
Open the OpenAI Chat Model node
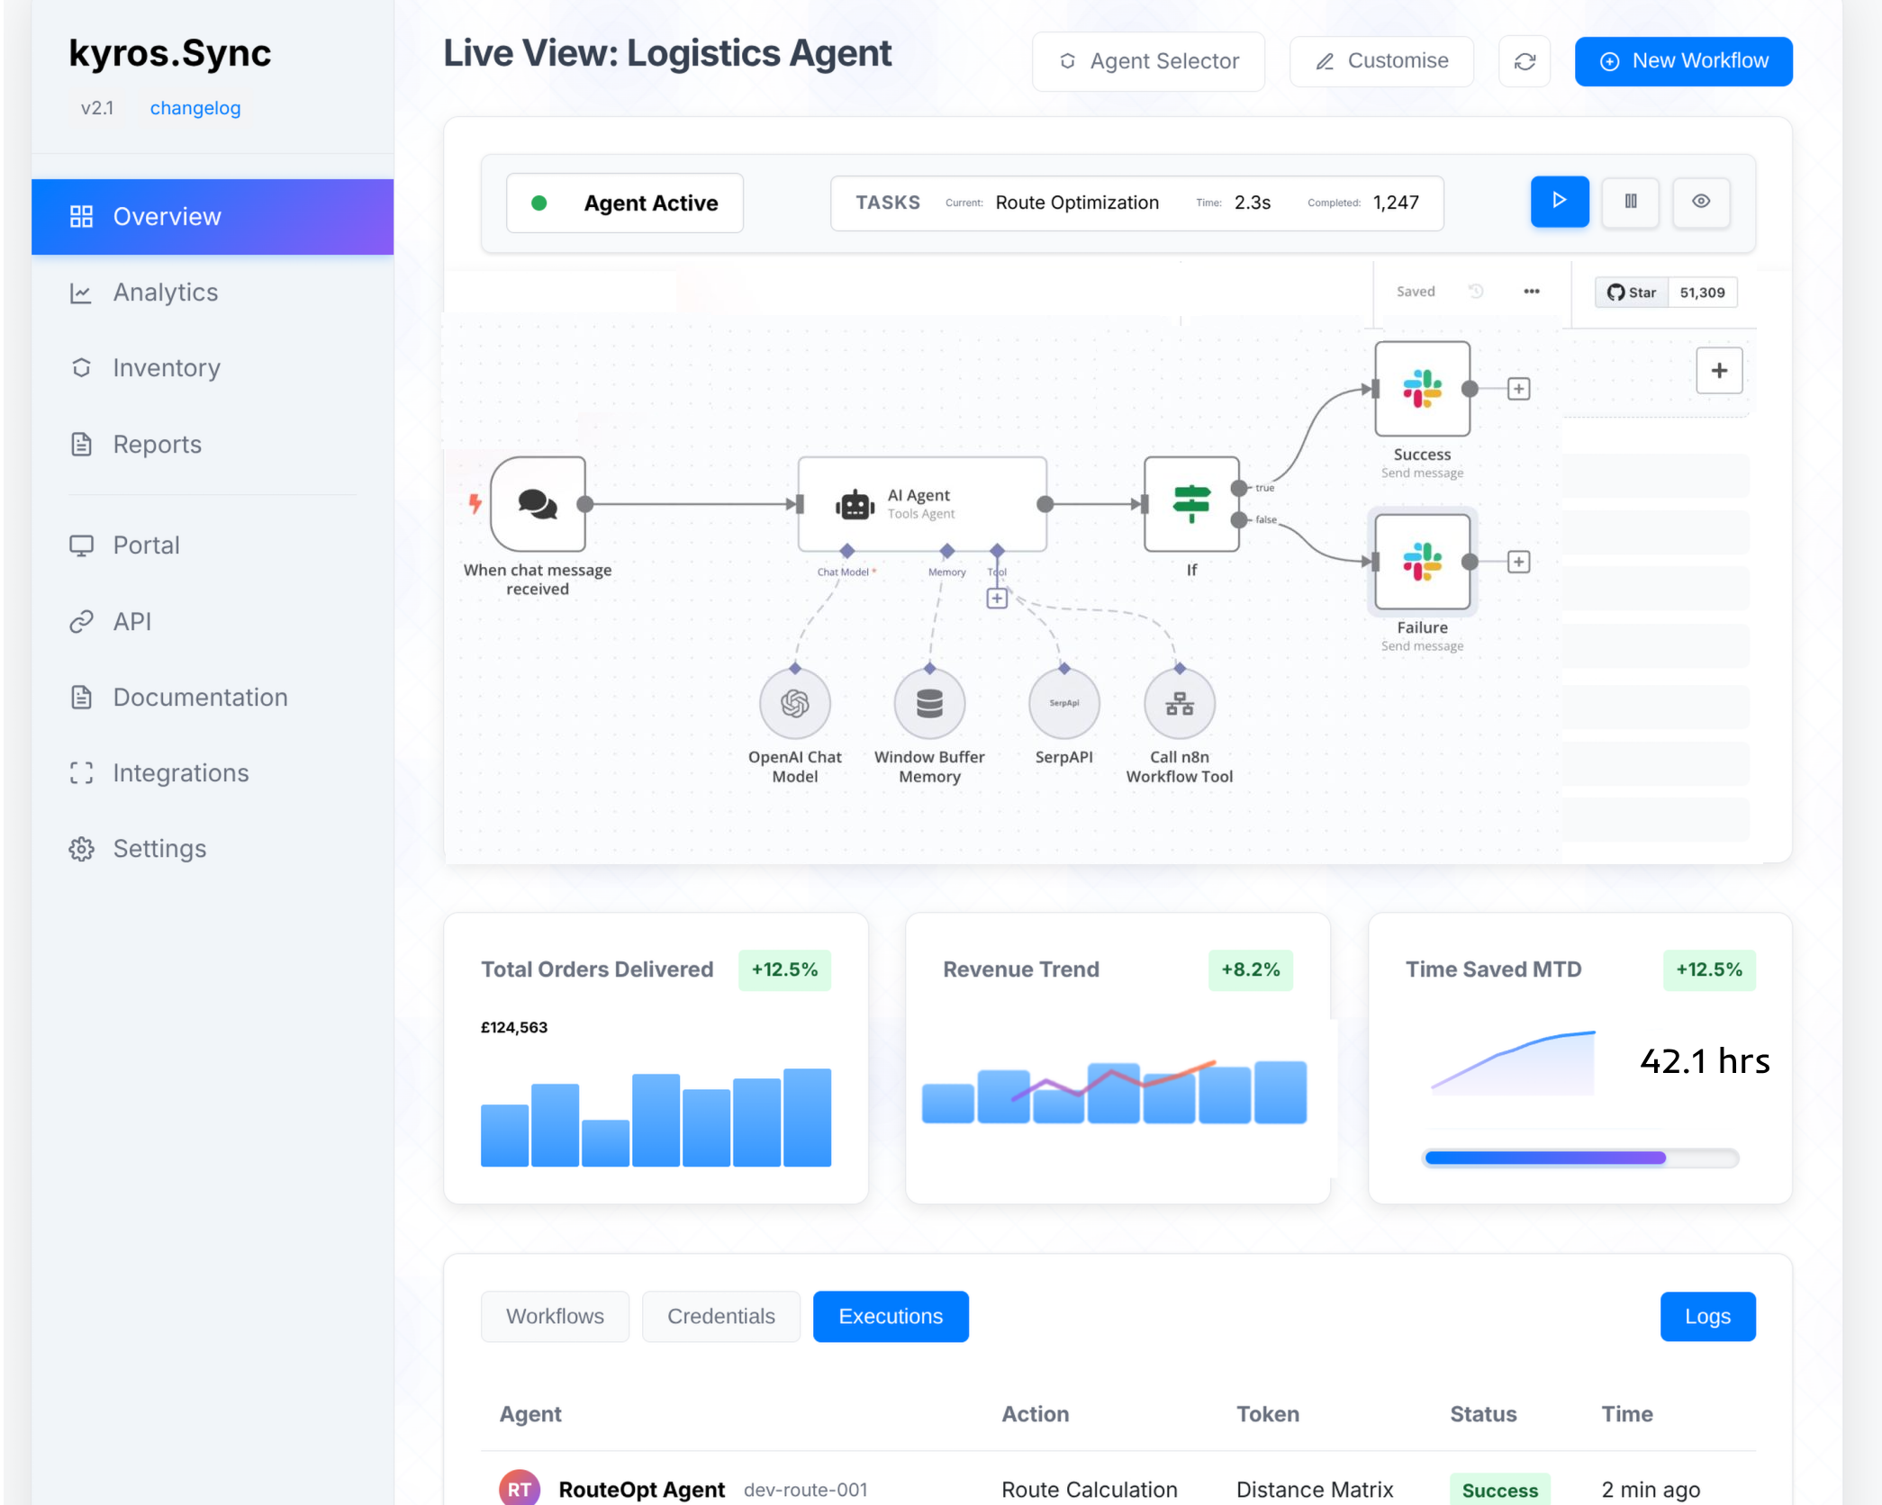[794, 704]
